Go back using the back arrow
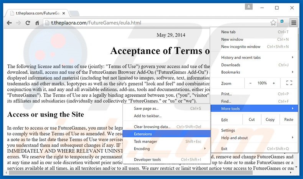Viewport: 303px width, 179px height. (9, 23)
